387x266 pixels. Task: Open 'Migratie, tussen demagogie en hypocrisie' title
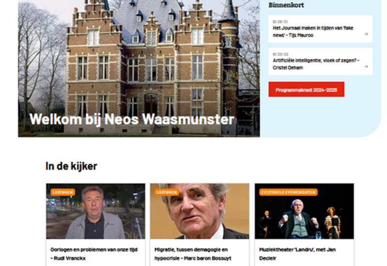click(x=193, y=254)
